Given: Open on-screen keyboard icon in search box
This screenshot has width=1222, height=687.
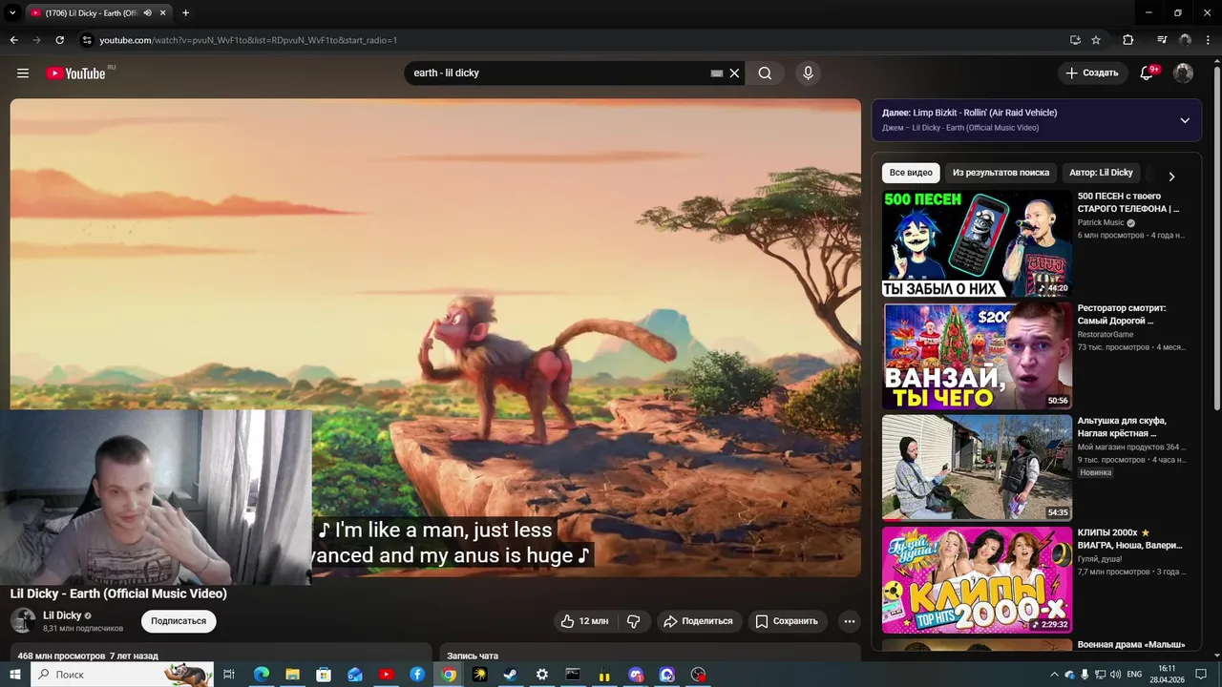Looking at the screenshot, I should (717, 73).
